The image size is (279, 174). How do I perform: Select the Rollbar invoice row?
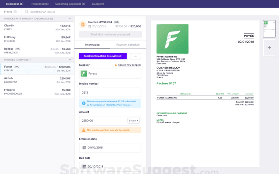[37, 50]
